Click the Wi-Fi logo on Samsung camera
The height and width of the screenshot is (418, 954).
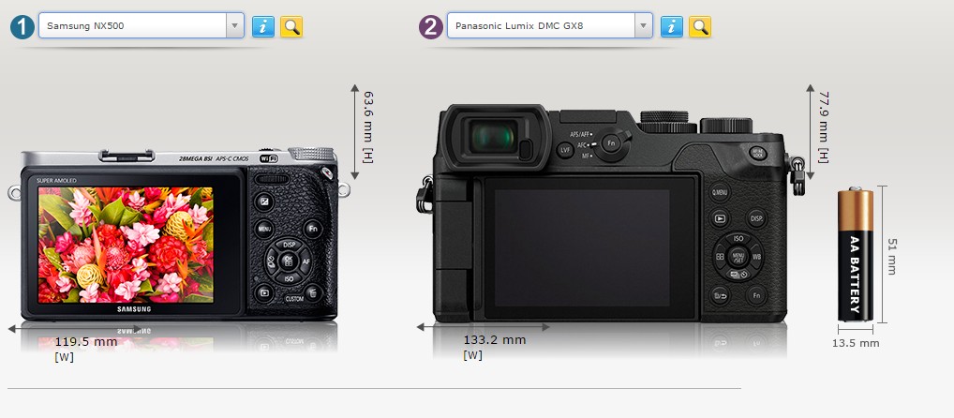270,159
